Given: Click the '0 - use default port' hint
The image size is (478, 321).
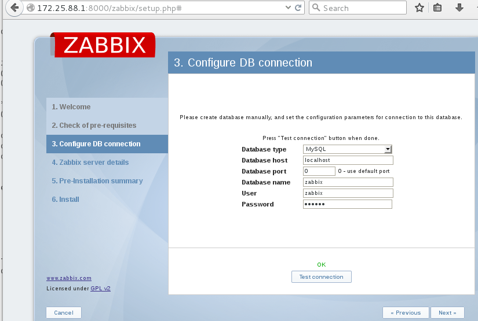Looking at the screenshot, I should 364,171.
